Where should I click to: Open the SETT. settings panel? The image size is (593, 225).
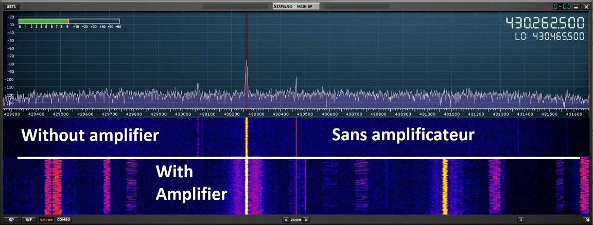12,7
